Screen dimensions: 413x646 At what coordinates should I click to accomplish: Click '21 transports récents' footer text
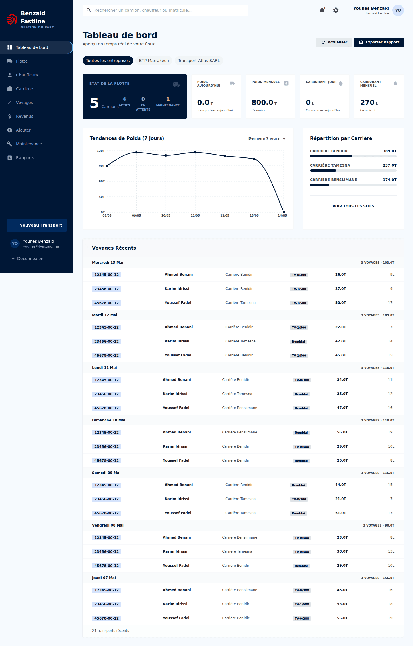click(x=110, y=631)
